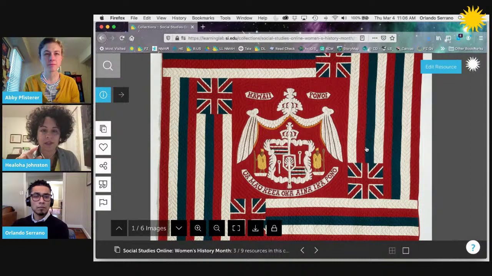Click the copy resource icon in sidebar
Screen dimensions: 492x276
click(103, 129)
